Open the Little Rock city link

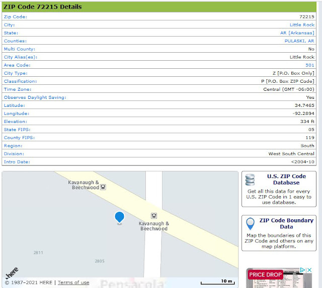[302, 25]
